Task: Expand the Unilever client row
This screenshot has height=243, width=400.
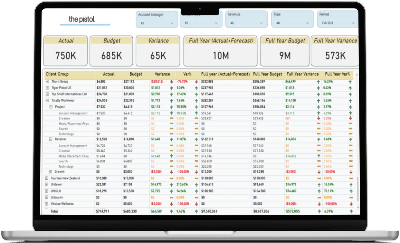Action: [x=47, y=184]
